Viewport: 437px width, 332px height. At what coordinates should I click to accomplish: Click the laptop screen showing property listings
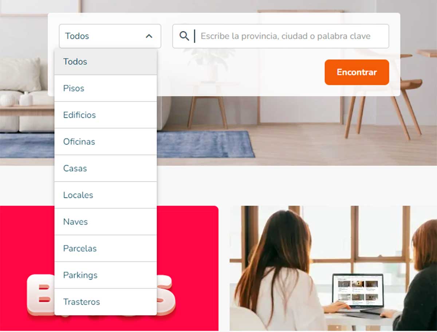pos(358,290)
